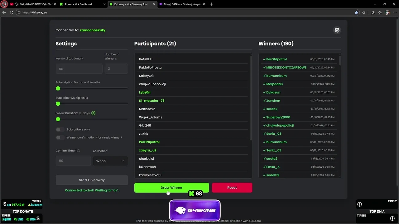Adjust the Follow Duration slider

(92, 119)
